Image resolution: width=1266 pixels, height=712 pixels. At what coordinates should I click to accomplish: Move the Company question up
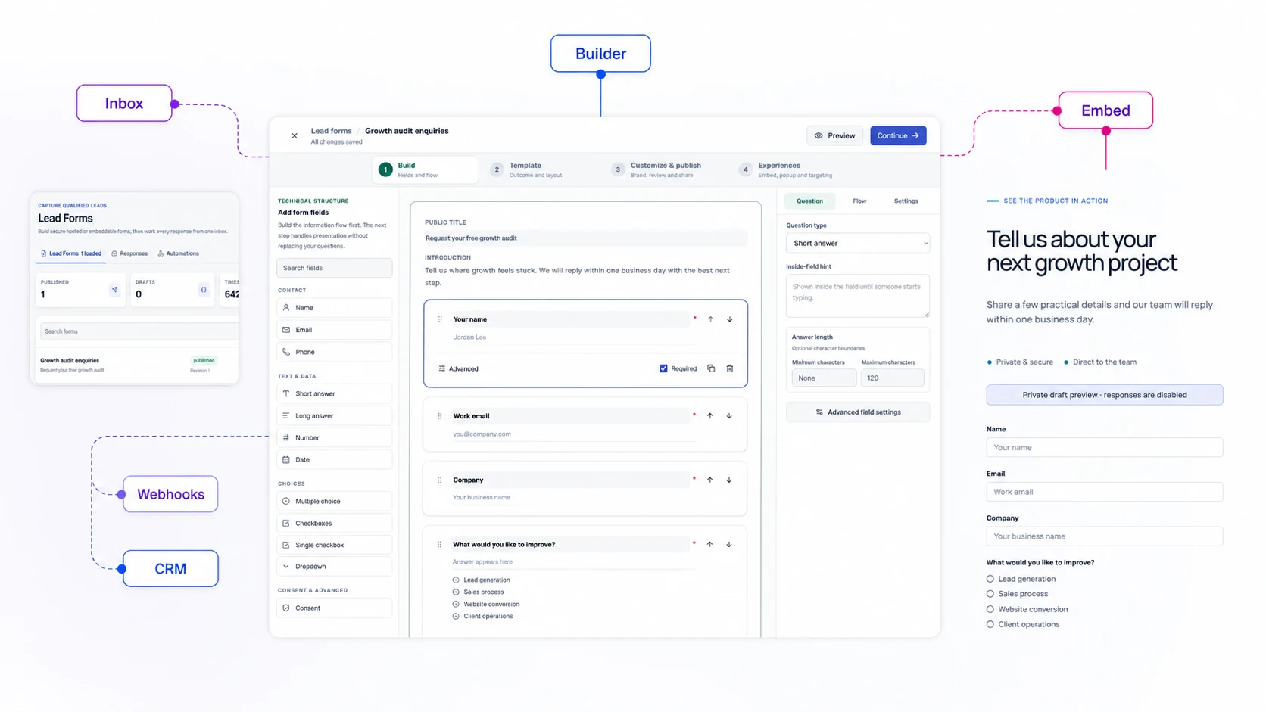[709, 480]
